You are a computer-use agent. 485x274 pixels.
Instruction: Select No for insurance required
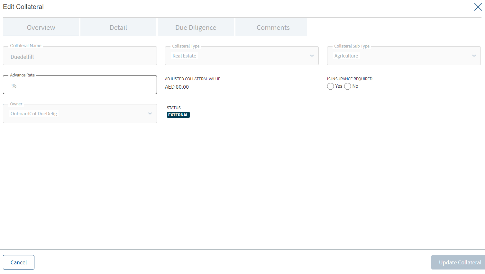click(348, 86)
